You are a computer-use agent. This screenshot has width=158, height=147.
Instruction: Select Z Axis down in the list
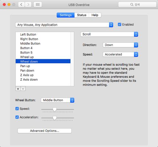click(43, 80)
